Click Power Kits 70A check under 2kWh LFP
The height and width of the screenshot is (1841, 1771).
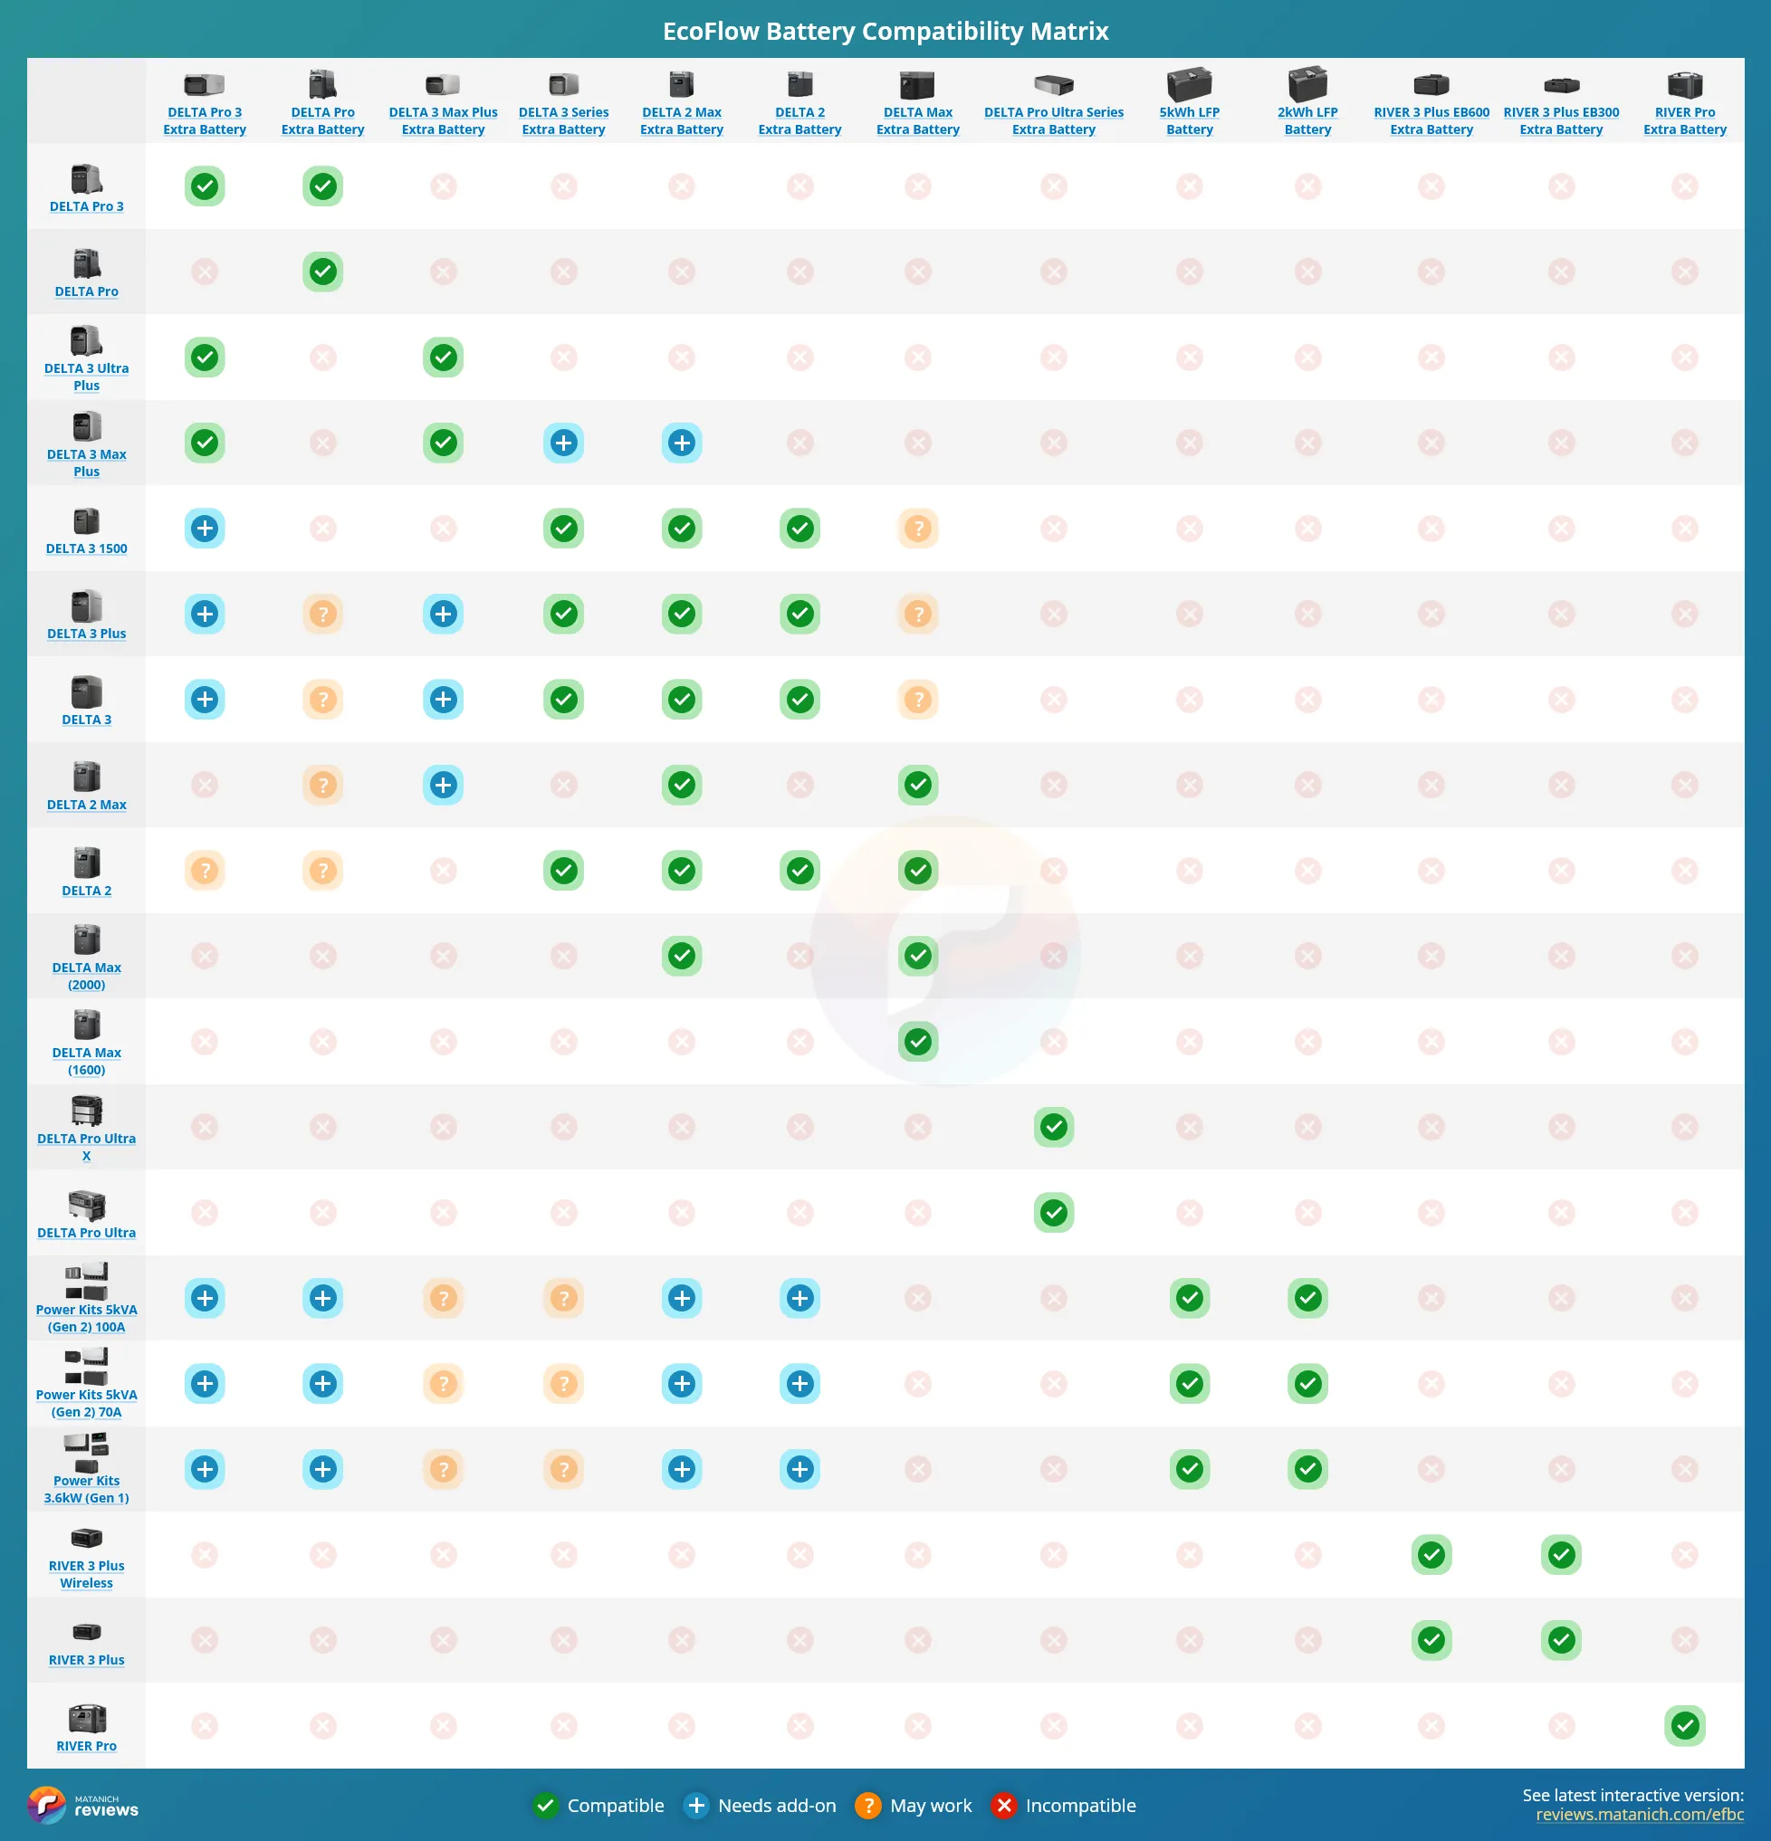click(1307, 1383)
